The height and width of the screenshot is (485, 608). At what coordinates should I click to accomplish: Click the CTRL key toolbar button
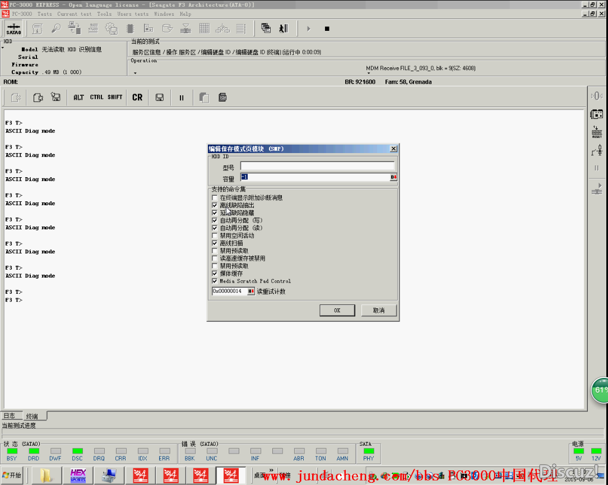pyautogui.click(x=96, y=98)
